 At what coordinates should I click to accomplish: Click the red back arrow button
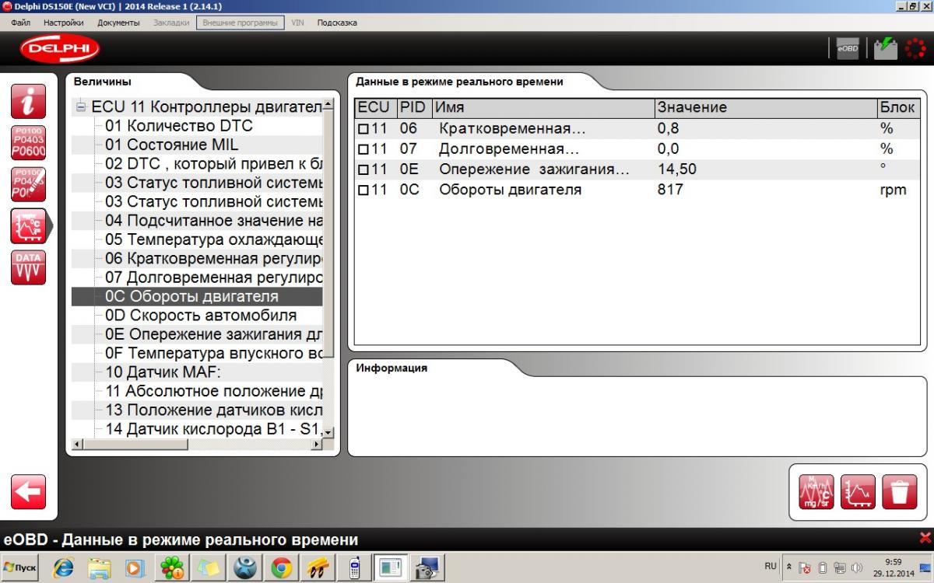pos(28,492)
